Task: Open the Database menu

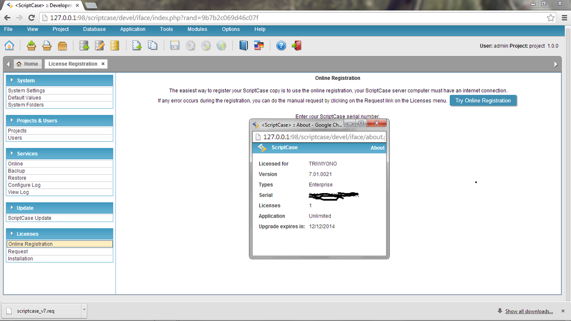Action: click(95, 29)
